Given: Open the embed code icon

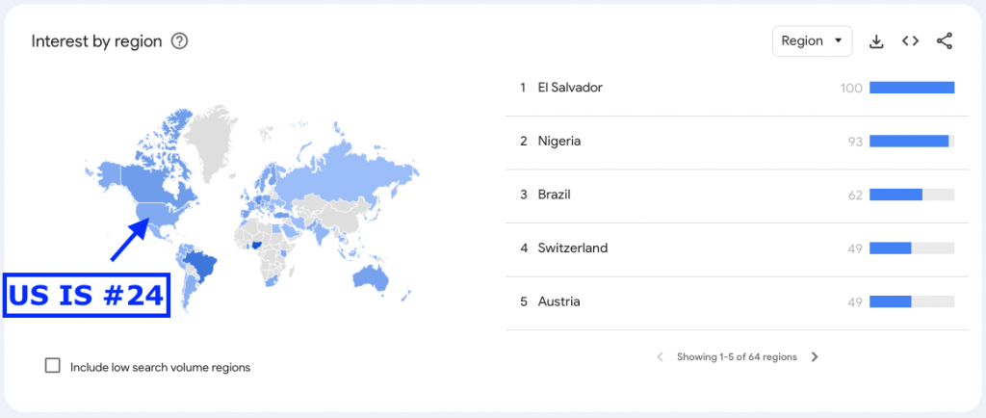Looking at the screenshot, I should pos(910,41).
